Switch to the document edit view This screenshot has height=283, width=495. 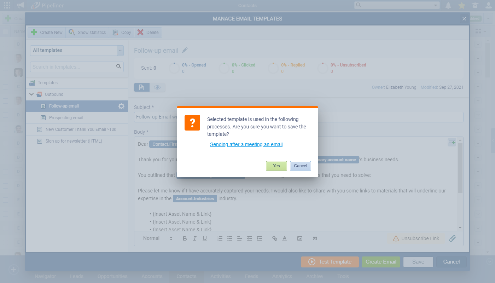[141, 87]
